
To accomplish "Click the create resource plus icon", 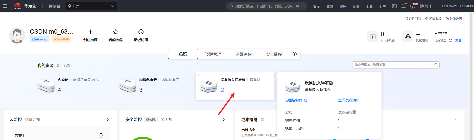I will coord(90,32).
